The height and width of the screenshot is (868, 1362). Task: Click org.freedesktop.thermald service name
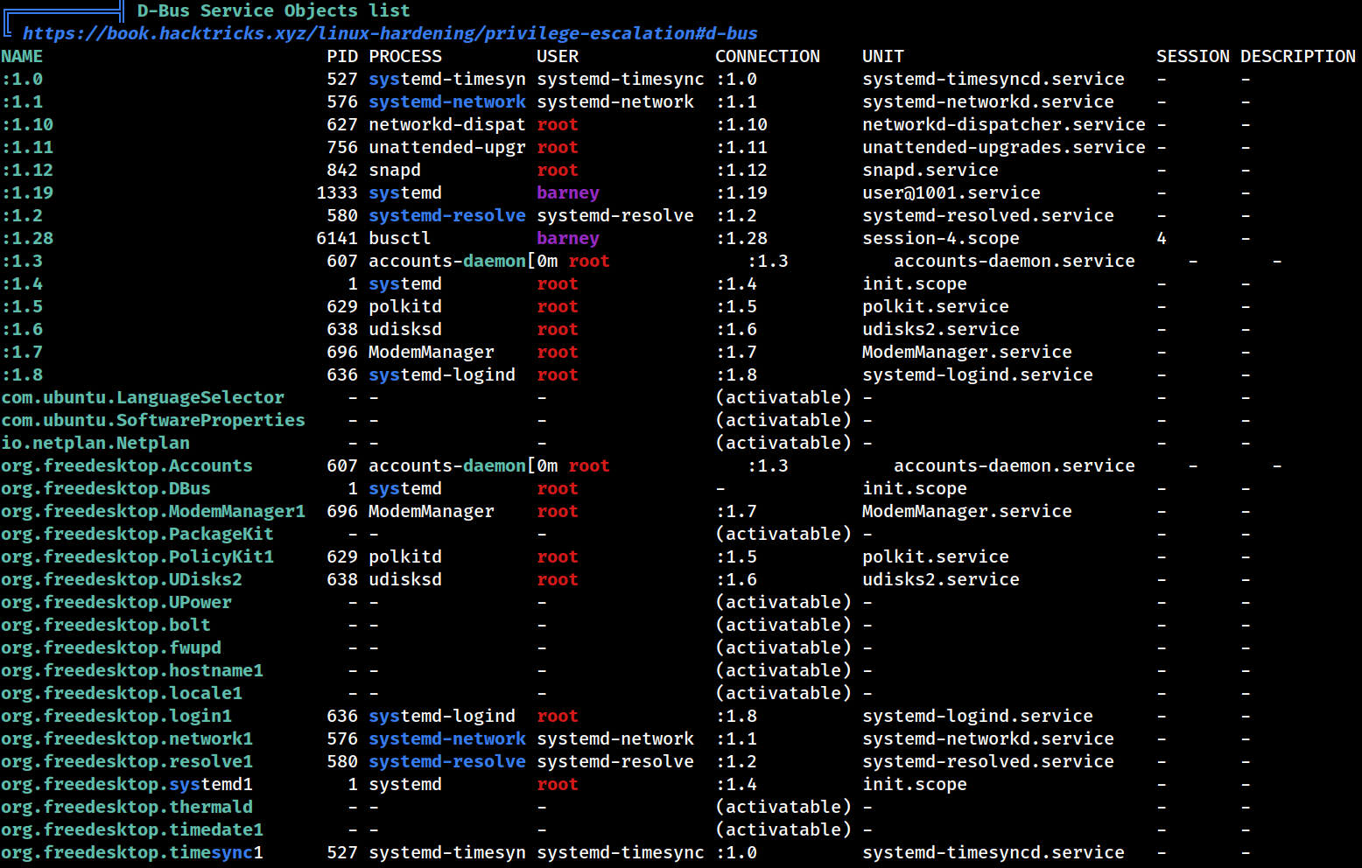click(x=127, y=807)
